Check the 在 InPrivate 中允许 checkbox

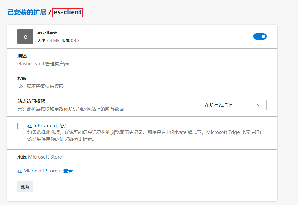coord(21,126)
